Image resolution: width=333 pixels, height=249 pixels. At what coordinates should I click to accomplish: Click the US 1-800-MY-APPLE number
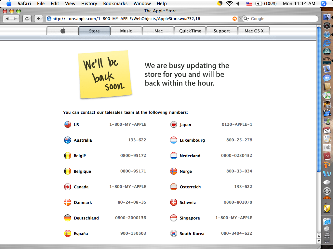click(x=128, y=124)
